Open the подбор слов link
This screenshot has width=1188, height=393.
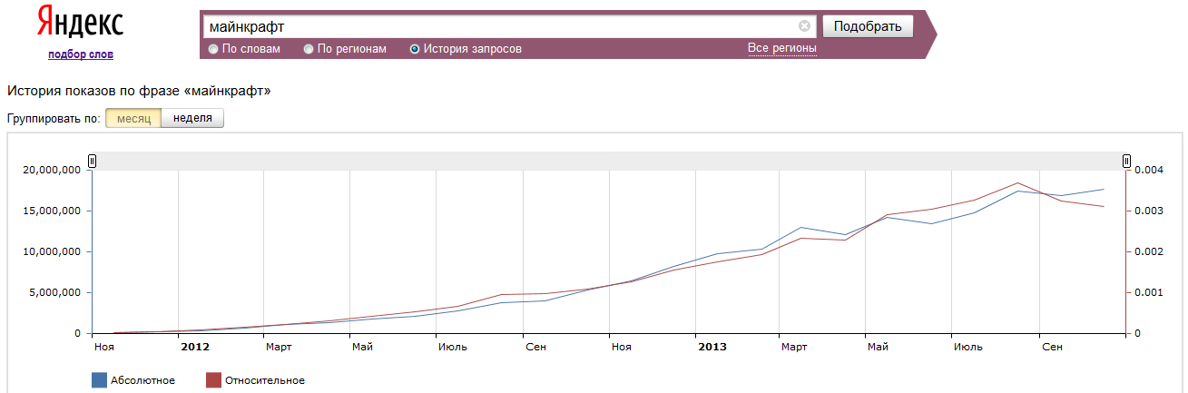pos(81,54)
